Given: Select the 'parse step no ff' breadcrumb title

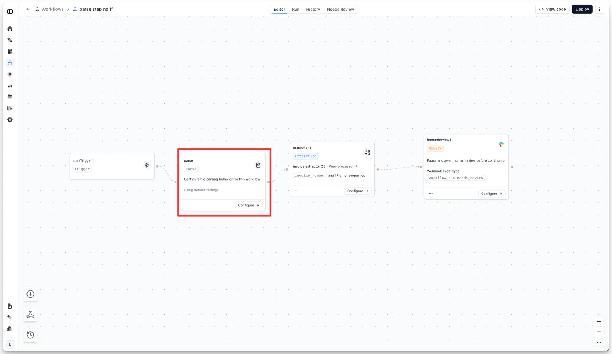Looking at the screenshot, I should coord(96,9).
